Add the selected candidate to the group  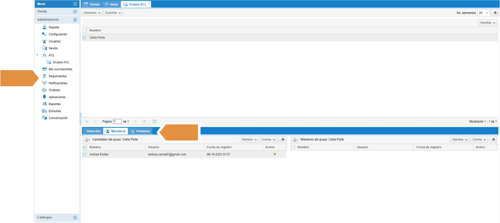87,139
